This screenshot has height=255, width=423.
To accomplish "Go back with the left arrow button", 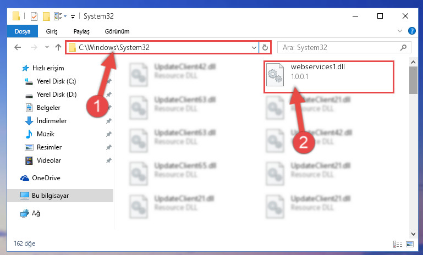I will click(x=18, y=47).
